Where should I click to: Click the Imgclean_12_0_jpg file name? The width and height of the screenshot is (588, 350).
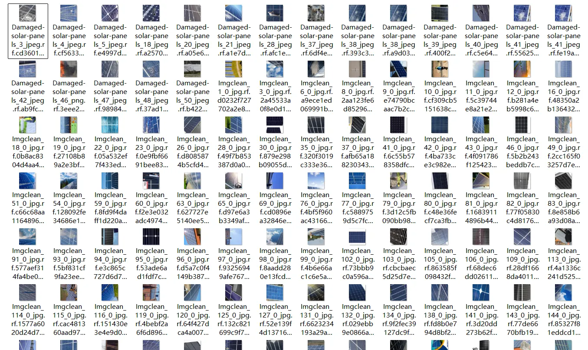tap(522, 96)
